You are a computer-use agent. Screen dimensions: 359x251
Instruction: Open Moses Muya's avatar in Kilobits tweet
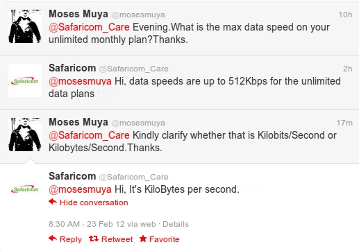25,135
